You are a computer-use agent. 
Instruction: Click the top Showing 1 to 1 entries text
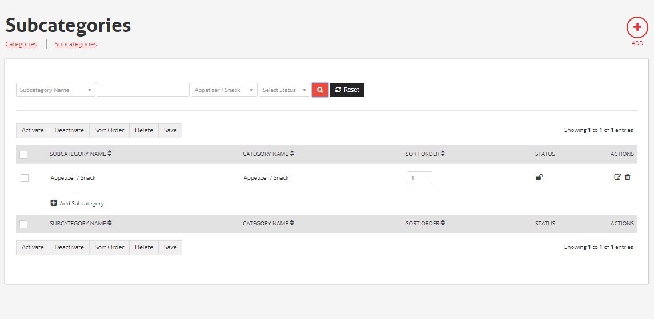(x=599, y=130)
